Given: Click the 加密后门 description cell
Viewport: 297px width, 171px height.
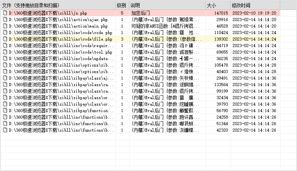Looking at the screenshot, I should tap(141, 13).
